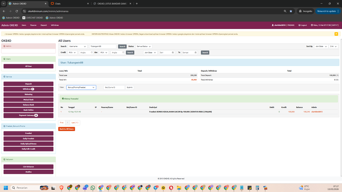Image resolution: width=342 pixels, height=192 pixels.
Task: Select Daily Upload Bonus sidebar button
Action: pyautogui.click(x=28, y=144)
